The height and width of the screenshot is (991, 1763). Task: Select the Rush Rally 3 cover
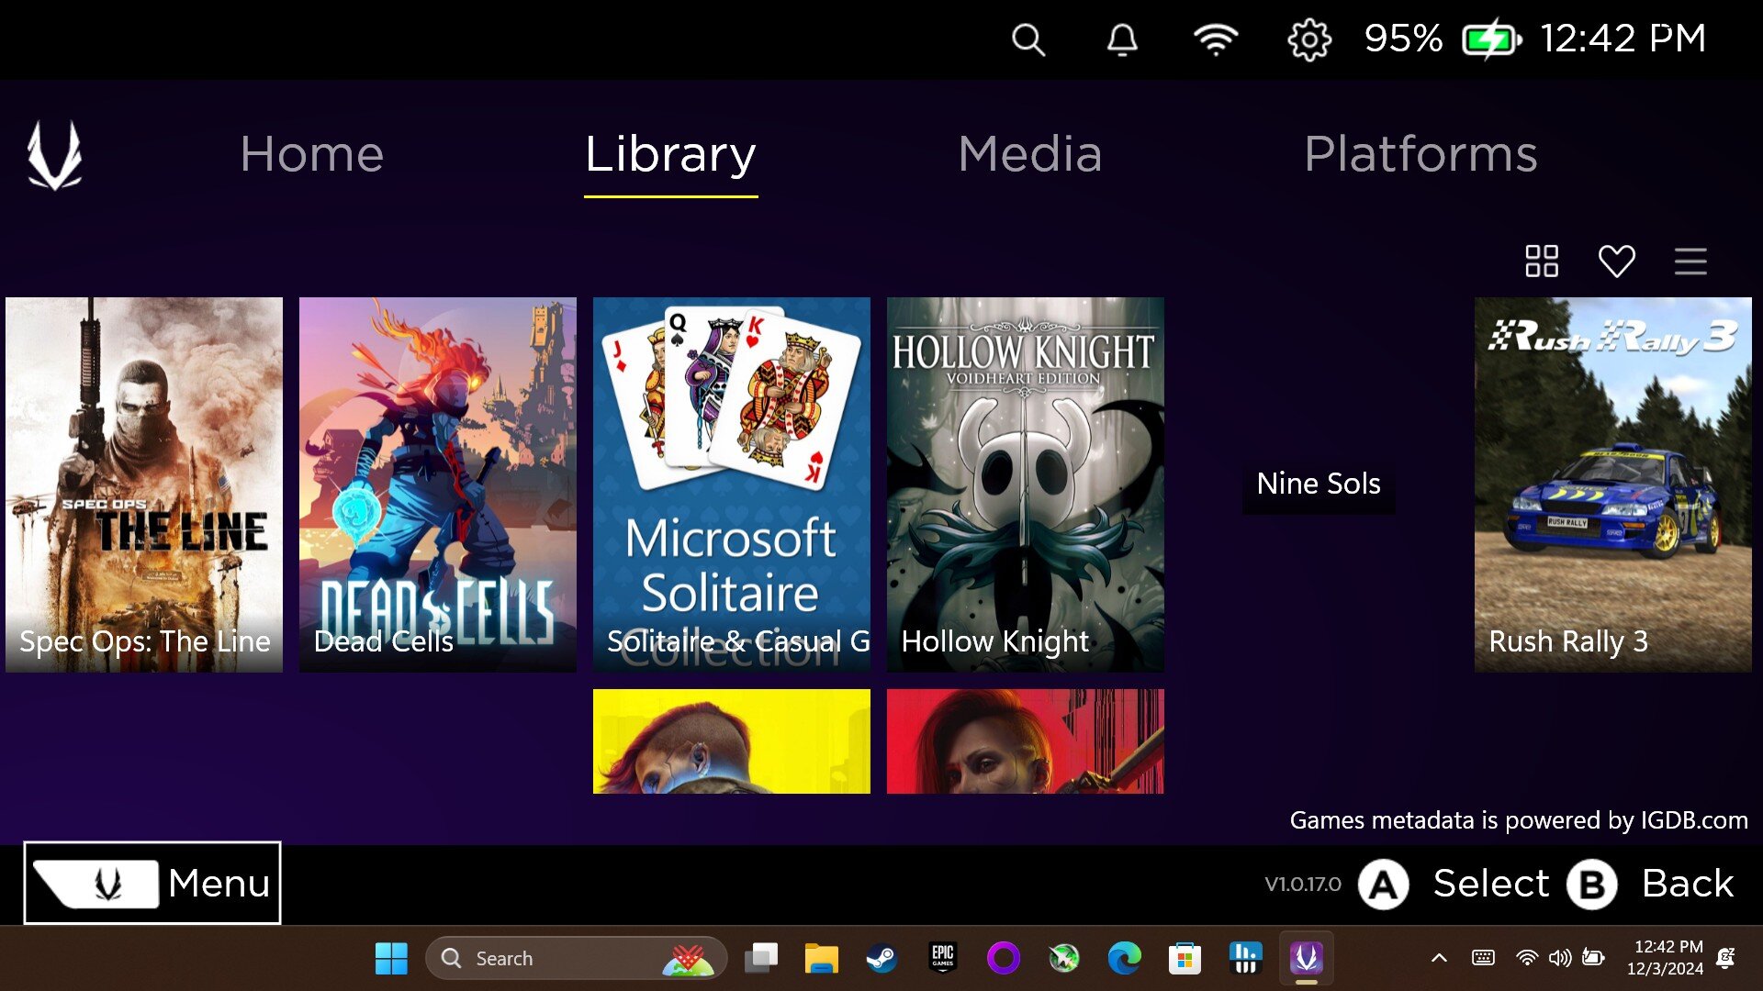(x=1612, y=484)
